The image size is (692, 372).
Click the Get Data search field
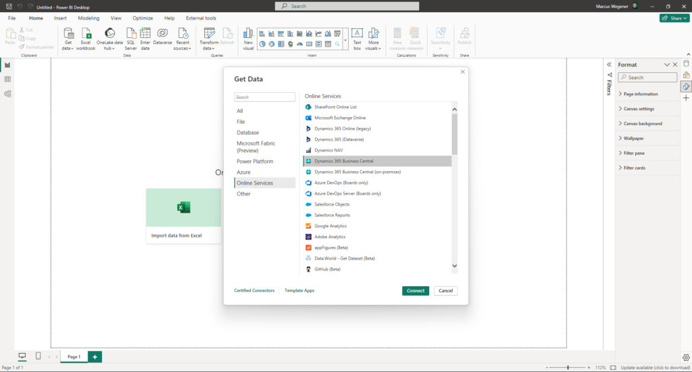click(265, 97)
